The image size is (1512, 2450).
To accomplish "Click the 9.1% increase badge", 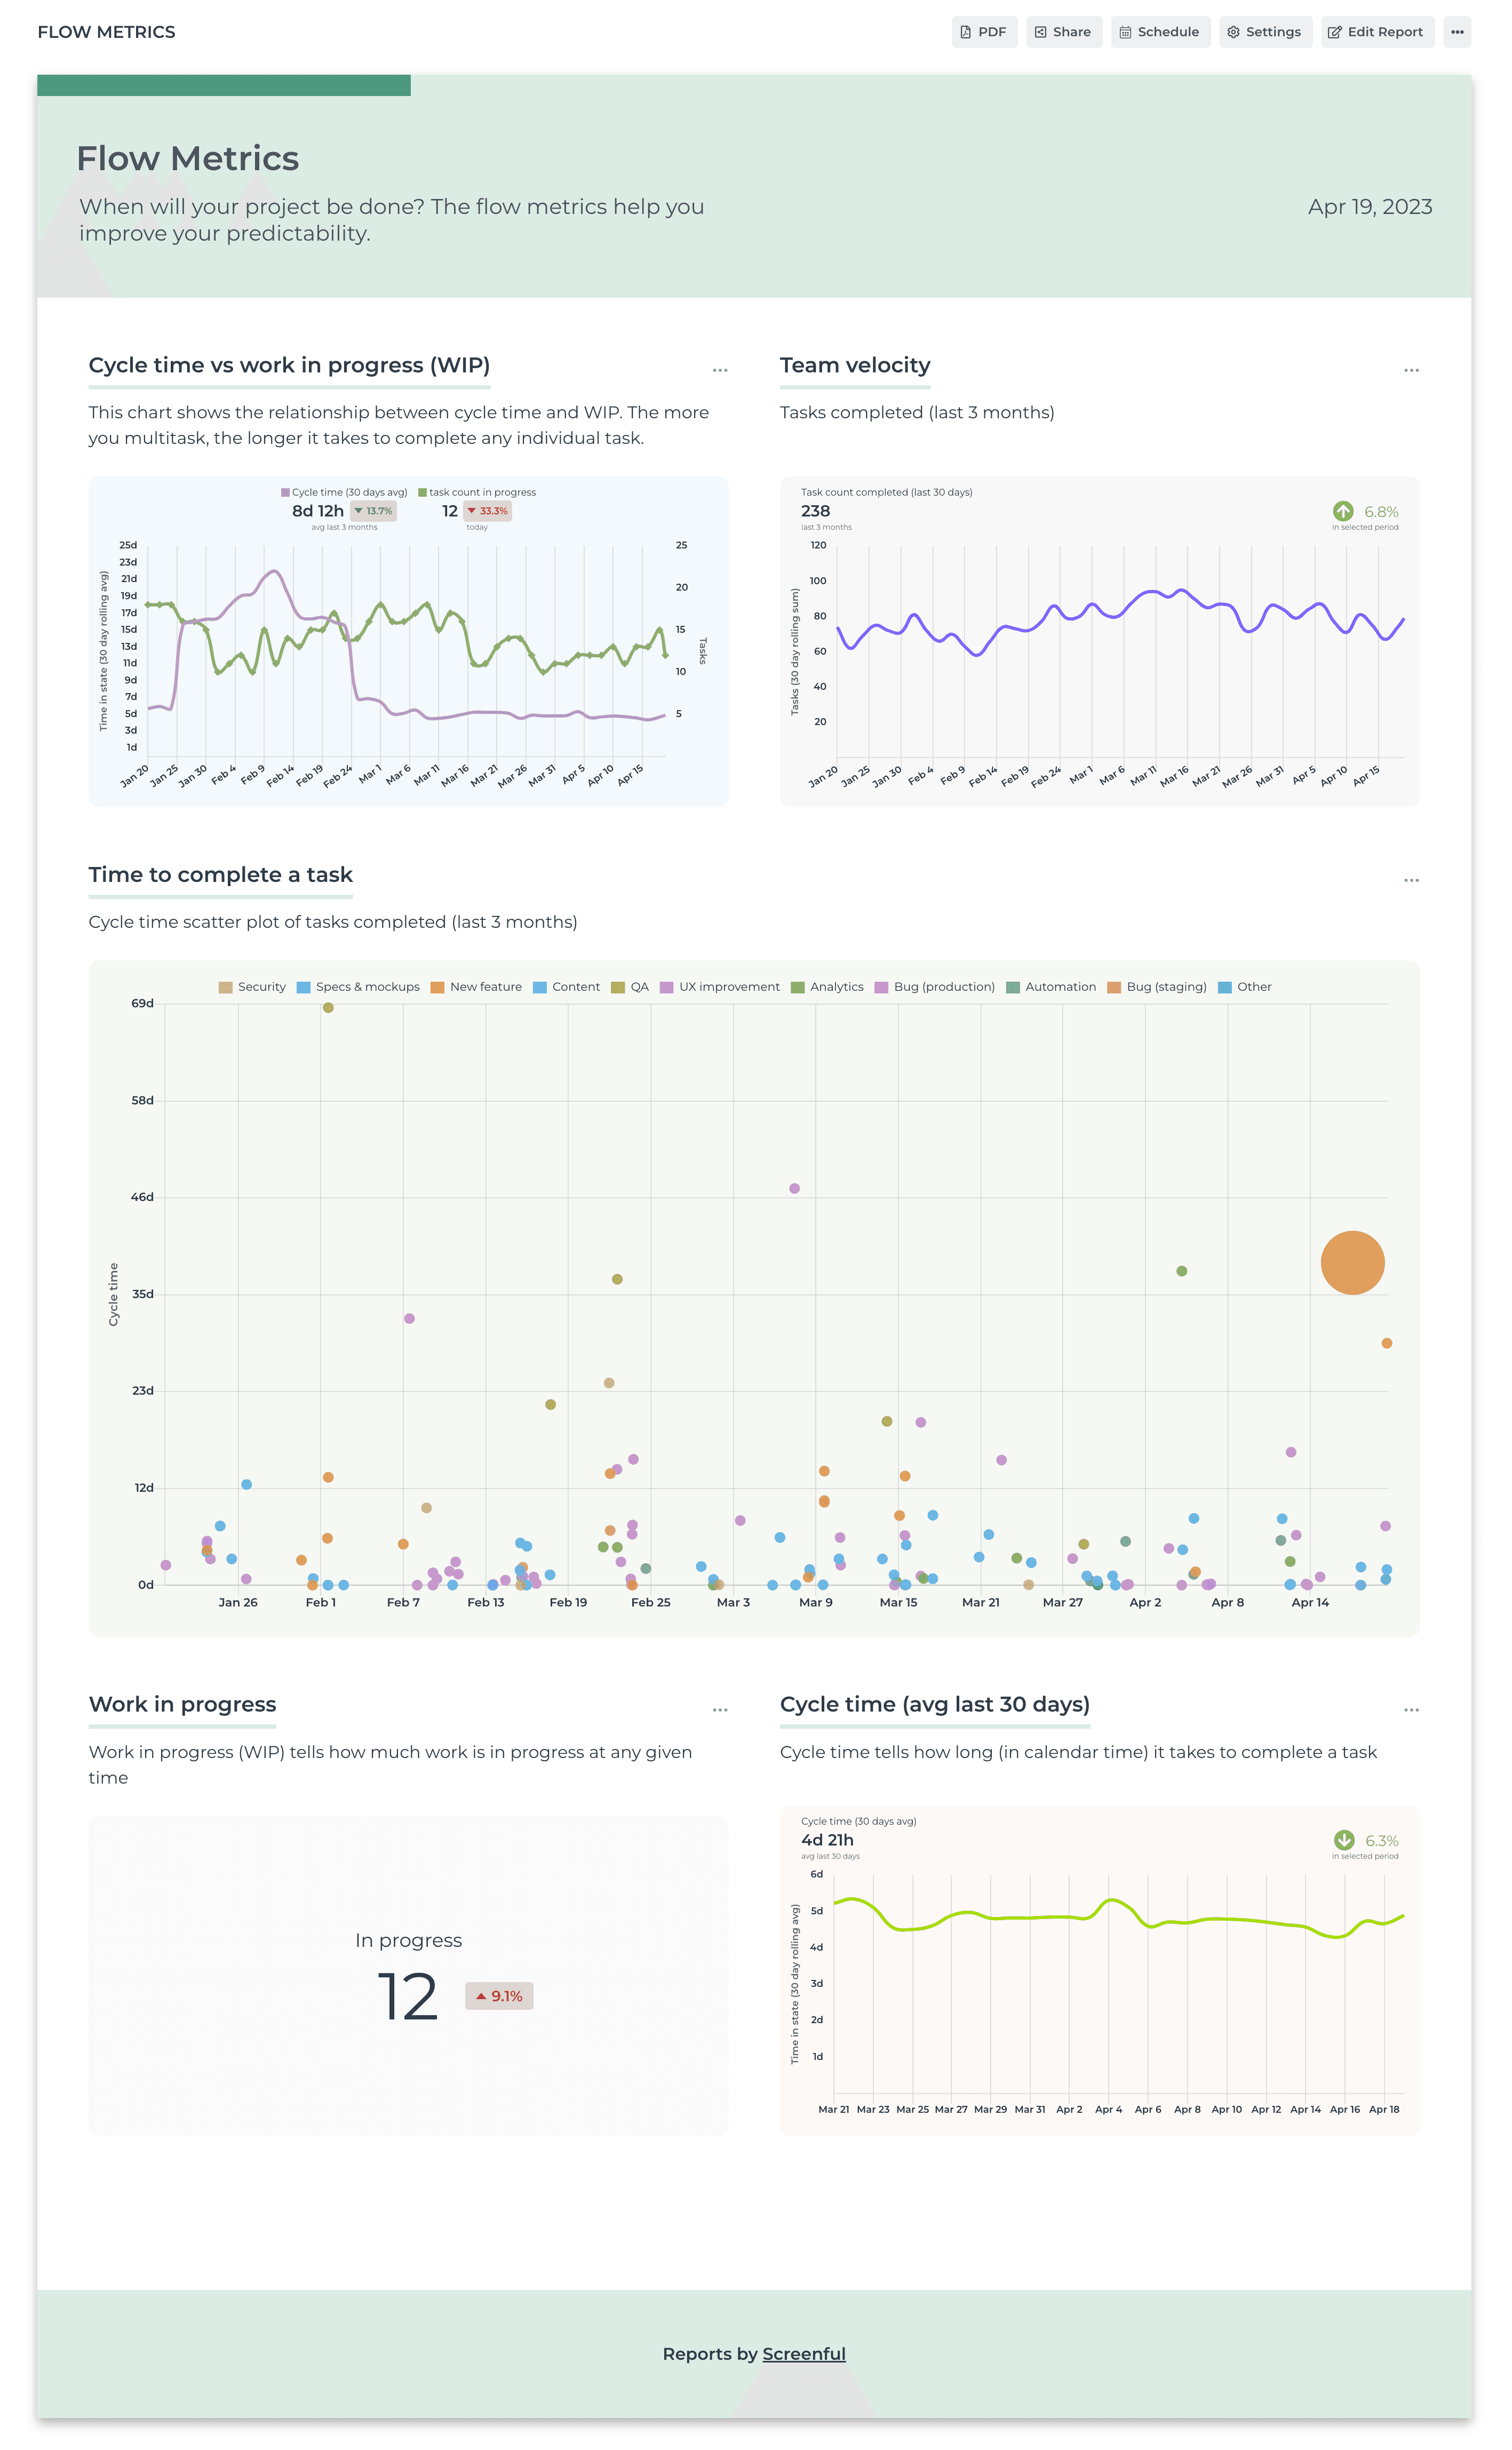I will click(499, 1996).
